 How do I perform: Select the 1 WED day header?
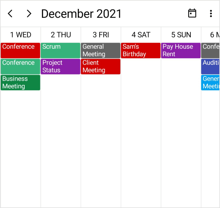point(21,35)
